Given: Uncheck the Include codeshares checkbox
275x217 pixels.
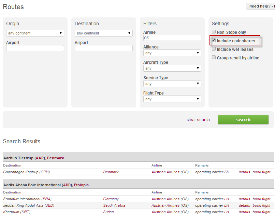Looking at the screenshot, I should (x=214, y=41).
